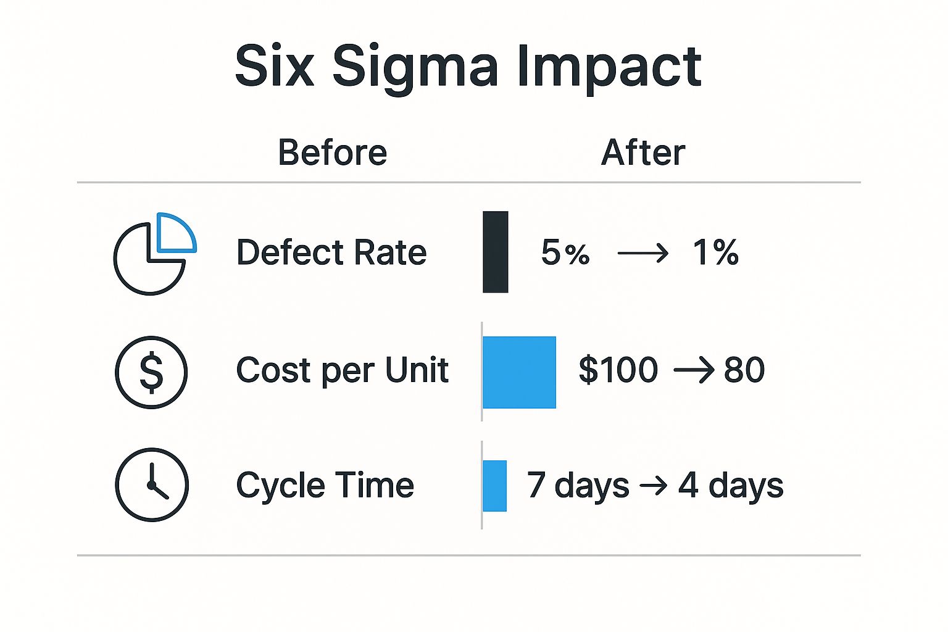Select the small blue Cycle Time bar
Viewport: 948px width, 632px height.
click(x=494, y=486)
